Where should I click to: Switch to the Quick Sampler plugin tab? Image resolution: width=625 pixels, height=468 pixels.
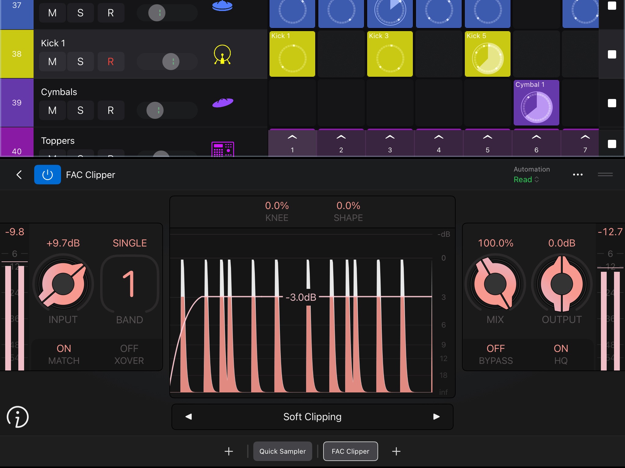tap(283, 451)
